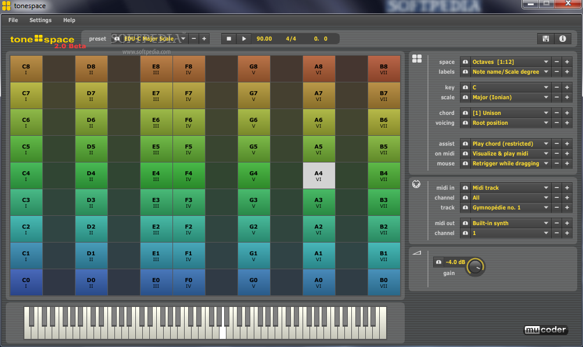Open the assist dropdown Play chord (restricted)

[510, 144]
